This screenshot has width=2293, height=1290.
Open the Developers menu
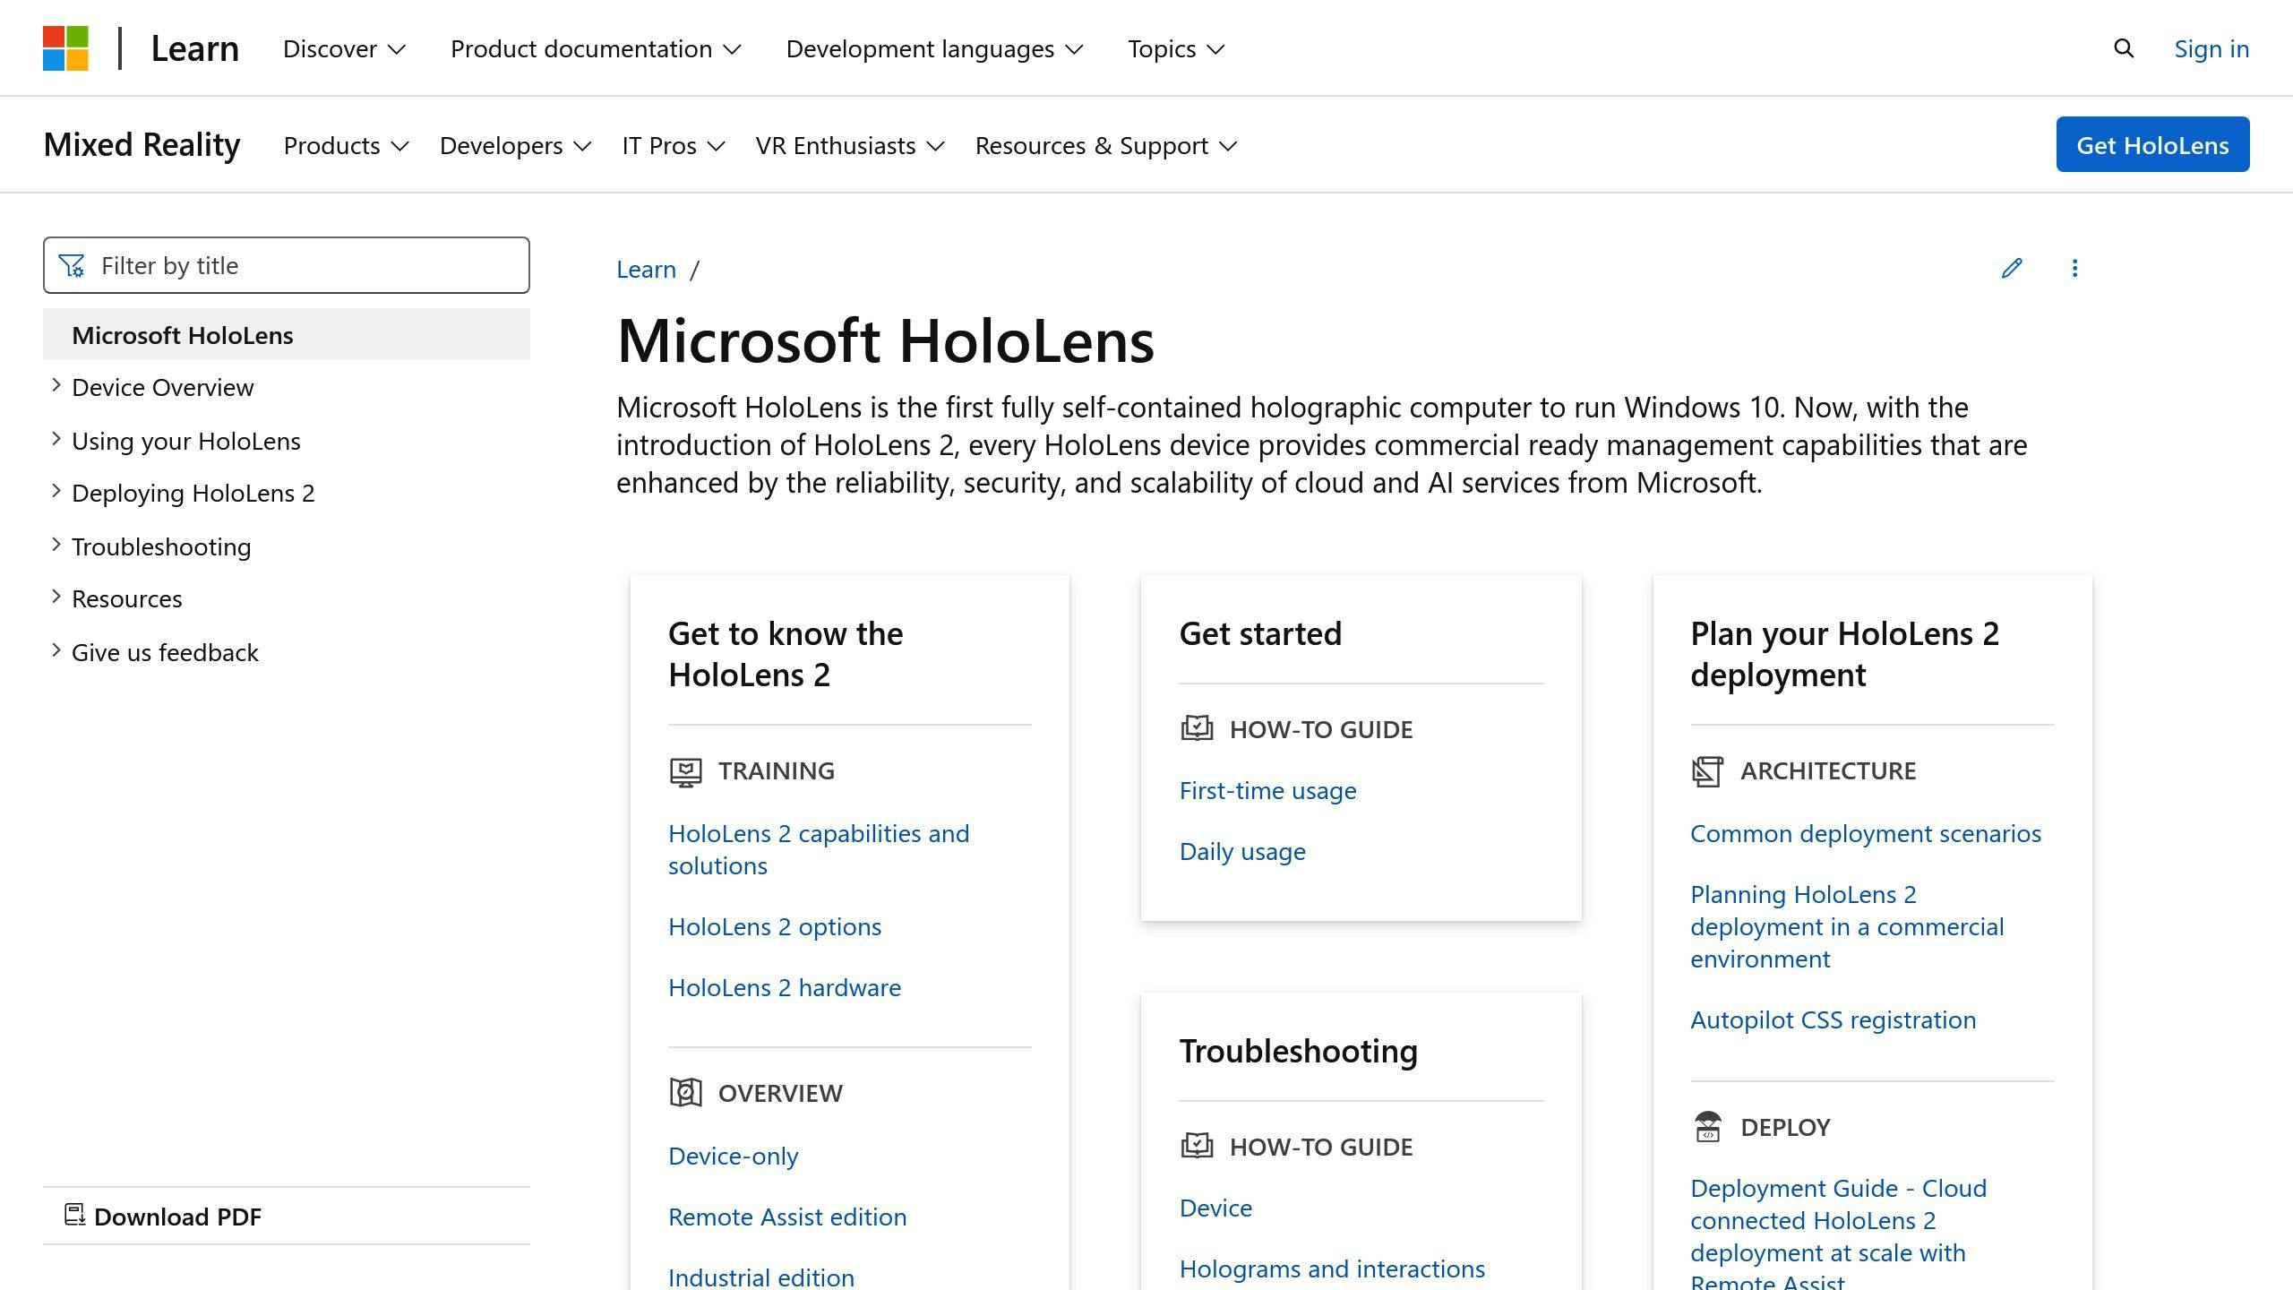click(x=515, y=145)
